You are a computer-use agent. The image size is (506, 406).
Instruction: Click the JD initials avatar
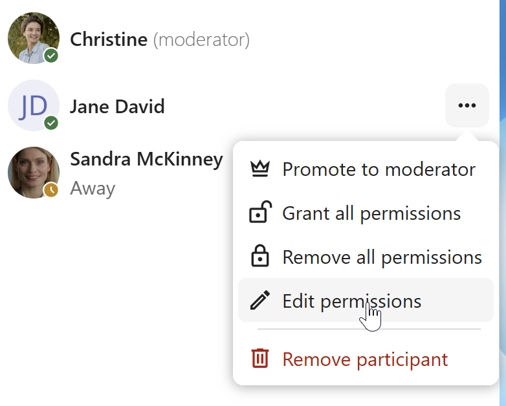point(32,105)
